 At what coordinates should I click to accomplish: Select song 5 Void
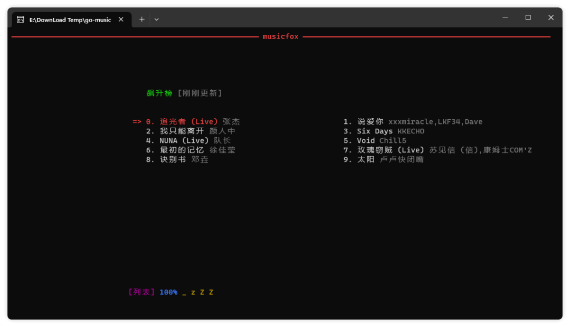359,141
